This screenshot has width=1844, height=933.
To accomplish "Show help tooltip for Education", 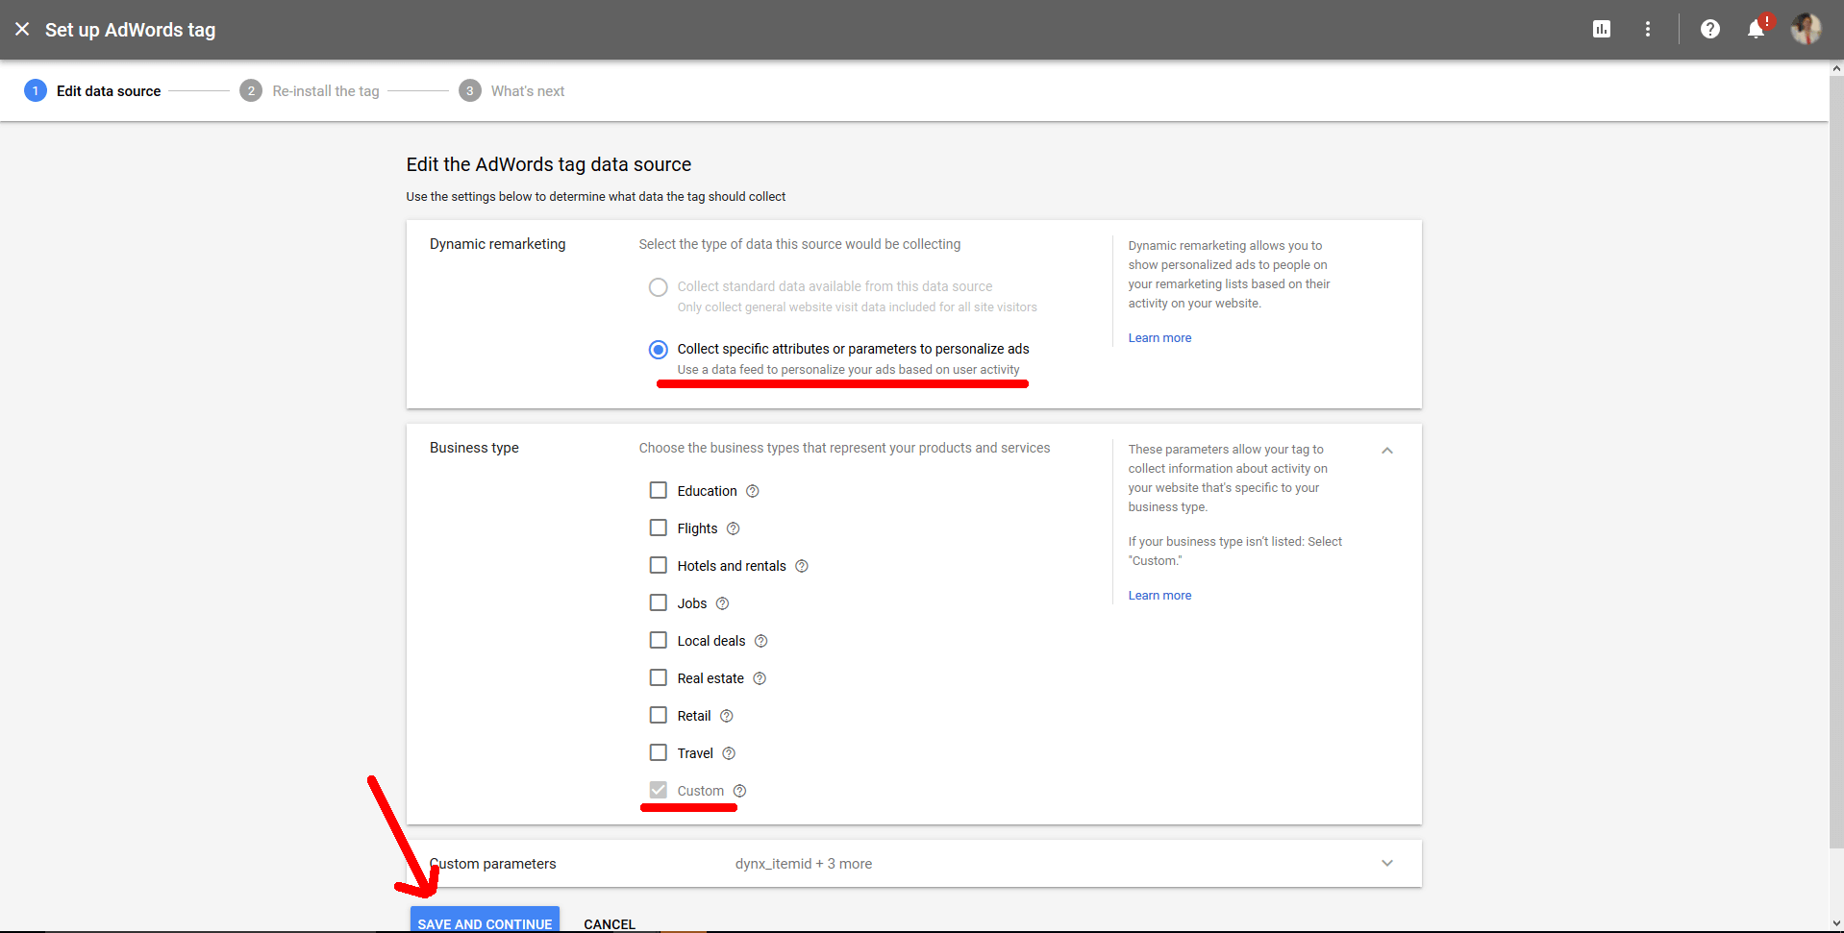I will [753, 491].
